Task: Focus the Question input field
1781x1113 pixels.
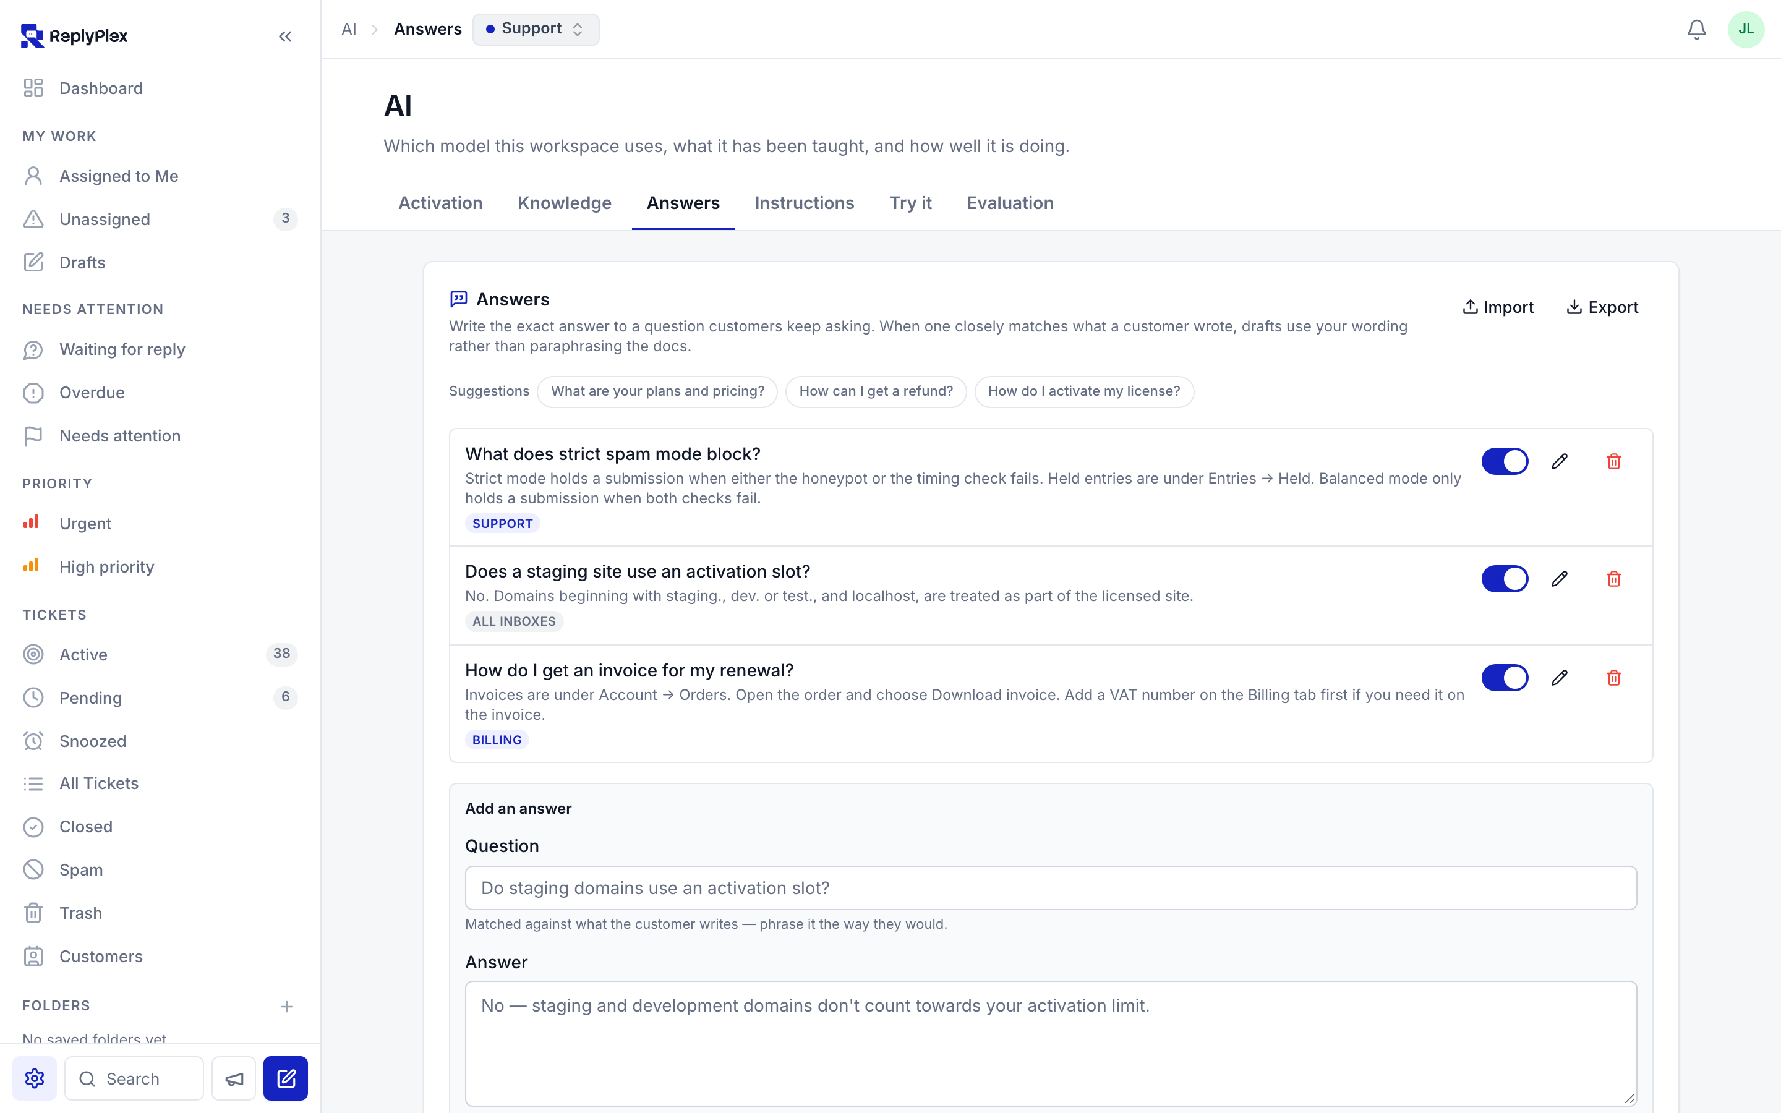Action: pos(1050,888)
